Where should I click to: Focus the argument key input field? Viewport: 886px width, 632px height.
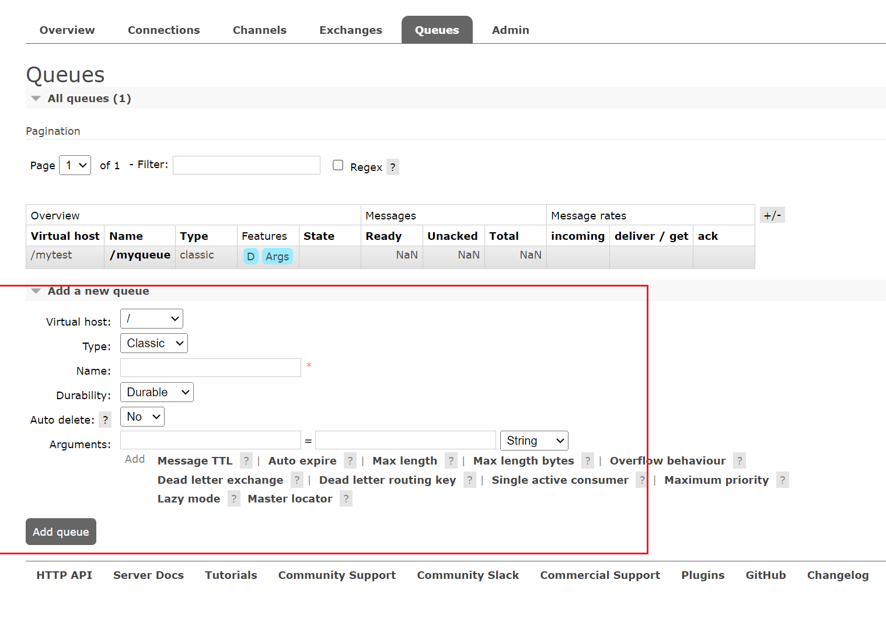[x=211, y=440]
